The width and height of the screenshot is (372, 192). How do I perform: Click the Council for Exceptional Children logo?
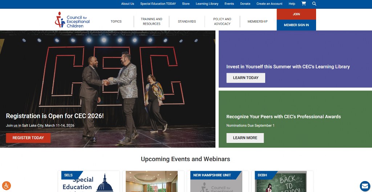tap(72, 20)
